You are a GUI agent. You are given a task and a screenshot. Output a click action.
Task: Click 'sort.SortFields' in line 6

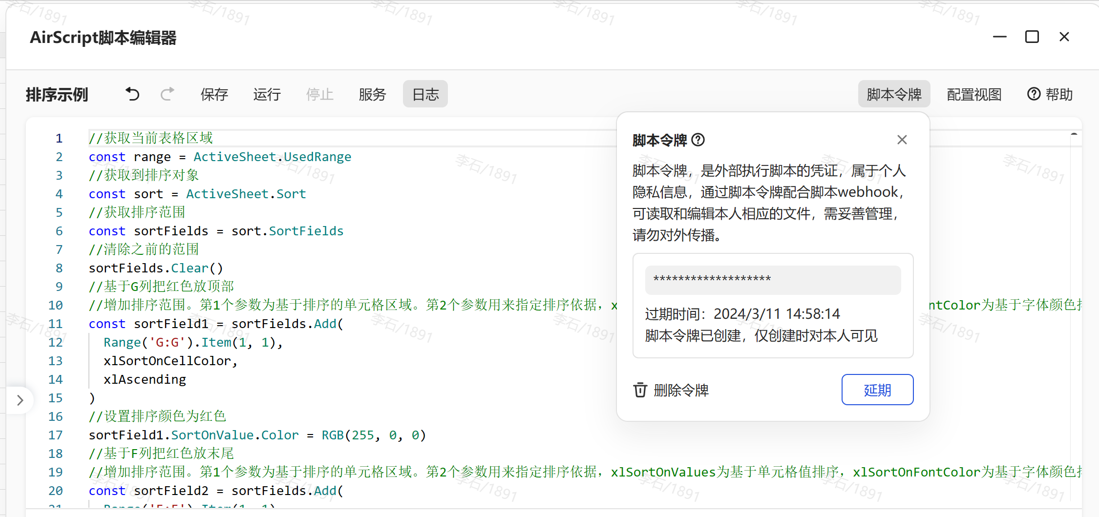coord(287,231)
